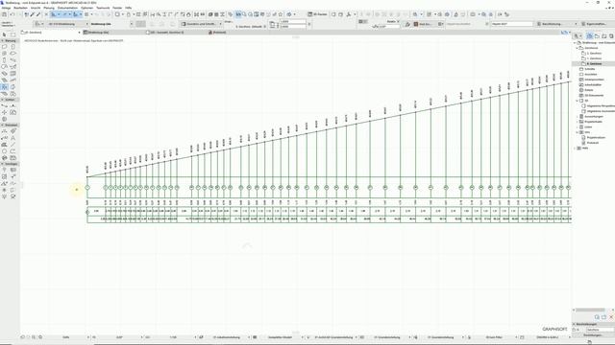
Task: Select the line tool in Dokument section
Action: pyautogui.click(x=12, y=145)
